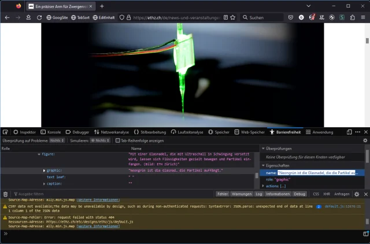
Task: Clear console output with trash icon
Action: click(5, 194)
